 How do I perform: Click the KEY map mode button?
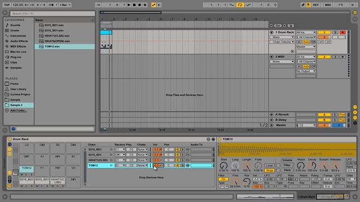316,5
